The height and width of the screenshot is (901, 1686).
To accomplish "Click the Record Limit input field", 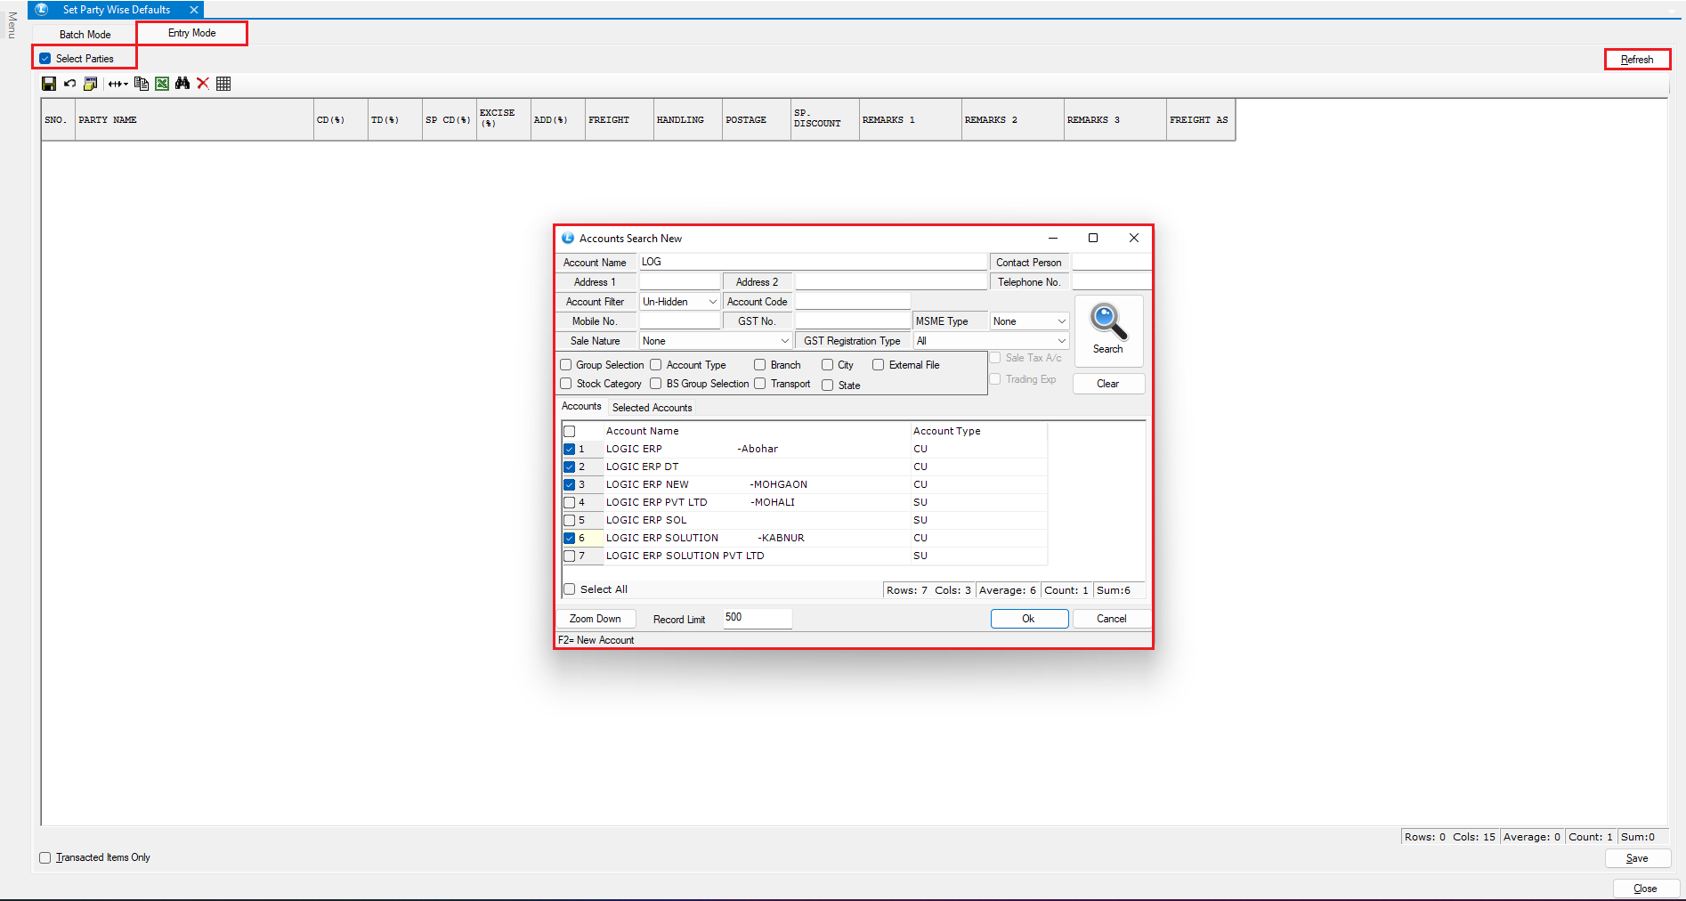I will coord(757,618).
